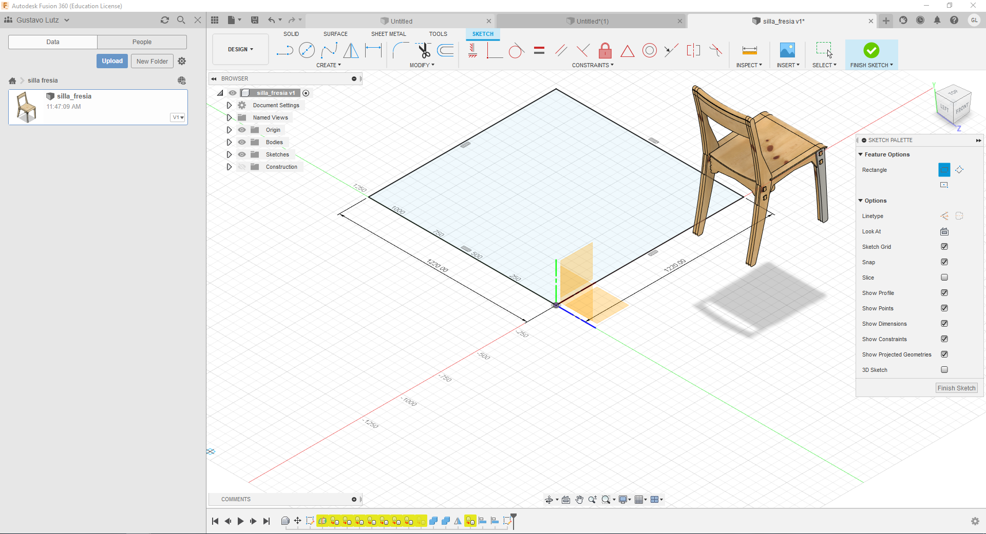986x534 pixels.
Task: Toggle the Sketch Grid checkbox
Action: click(944, 247)
